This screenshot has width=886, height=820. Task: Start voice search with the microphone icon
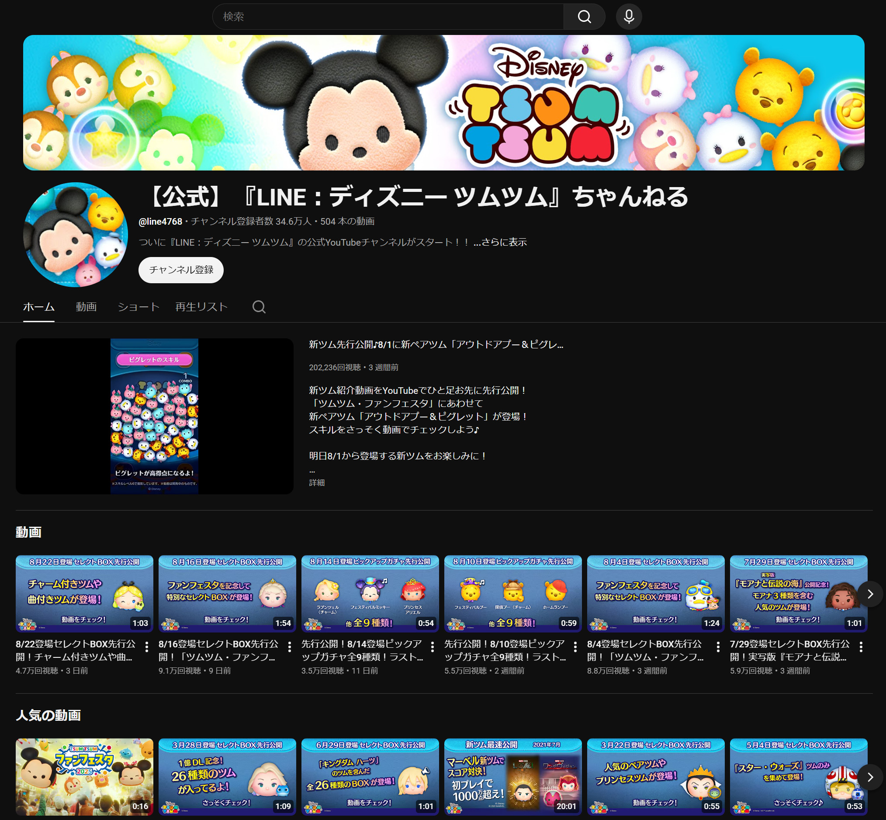[629, 17]
